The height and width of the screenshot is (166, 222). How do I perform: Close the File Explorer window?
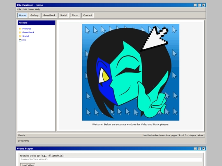point(203,5)
